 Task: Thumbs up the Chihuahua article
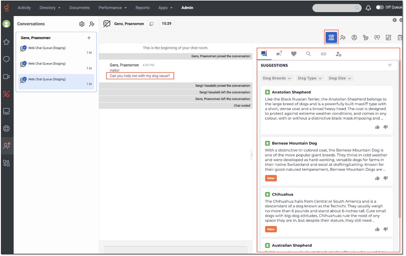point(377,229)
